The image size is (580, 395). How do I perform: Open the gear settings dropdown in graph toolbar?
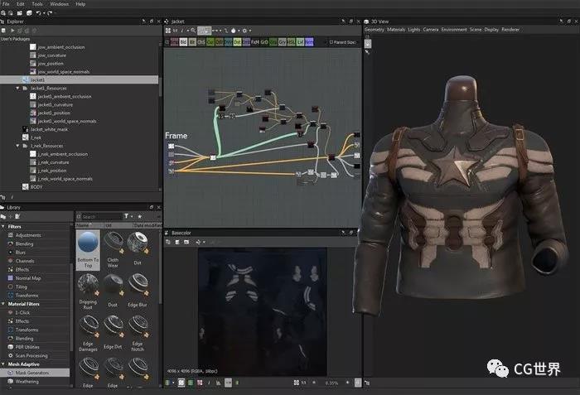[x=245, y=31]
